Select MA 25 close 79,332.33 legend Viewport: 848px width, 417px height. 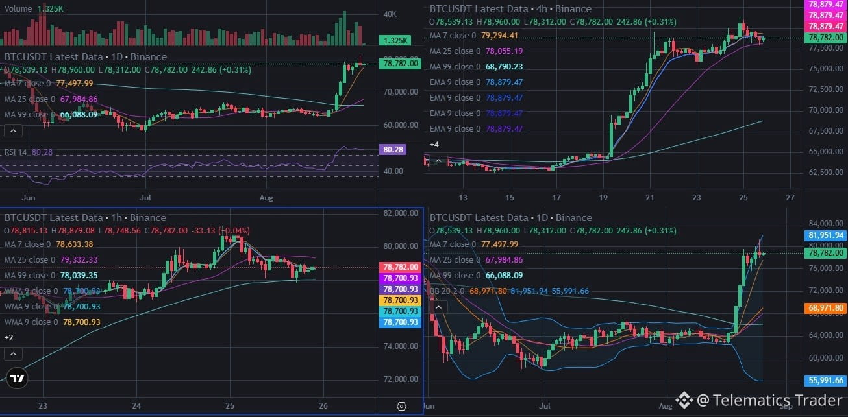[x=51, y=259]
